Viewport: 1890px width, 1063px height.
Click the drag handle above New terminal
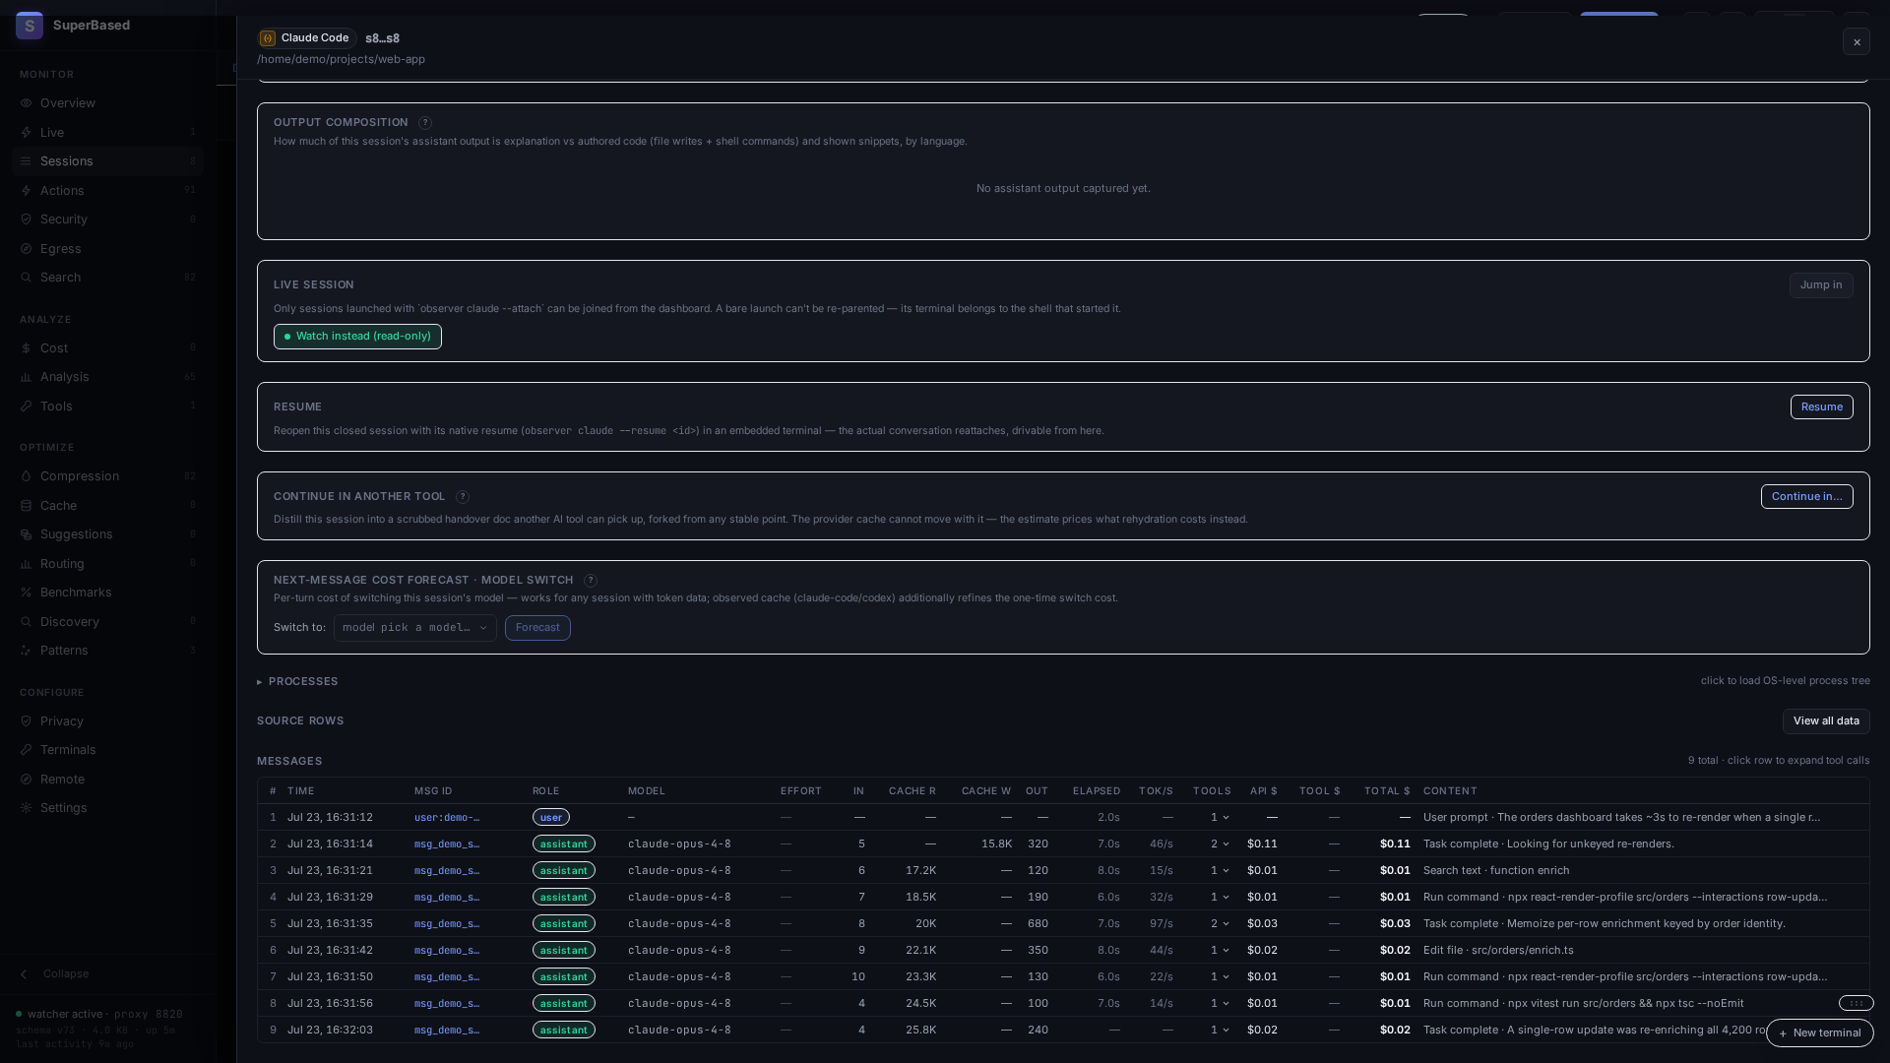point(1856,1004)
